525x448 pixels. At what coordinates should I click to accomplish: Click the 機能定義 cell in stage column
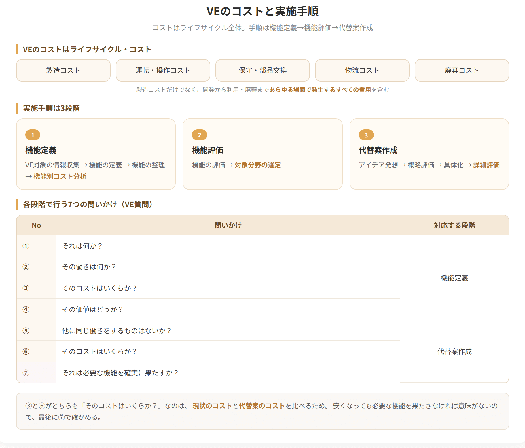(454, 278)
